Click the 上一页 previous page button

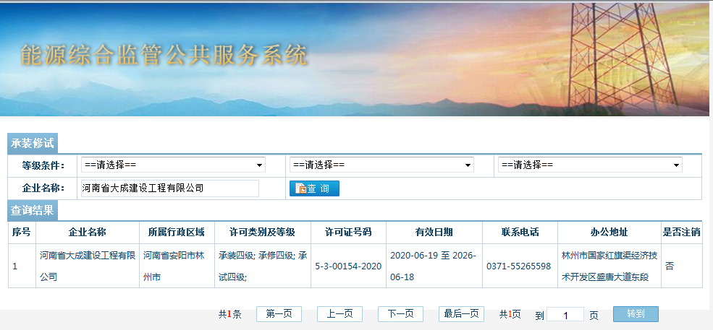[x=339, y=314]
